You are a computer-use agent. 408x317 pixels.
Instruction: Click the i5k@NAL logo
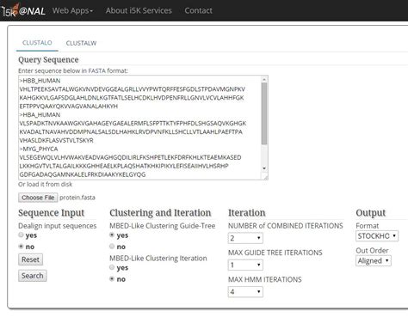coord(23,10)
